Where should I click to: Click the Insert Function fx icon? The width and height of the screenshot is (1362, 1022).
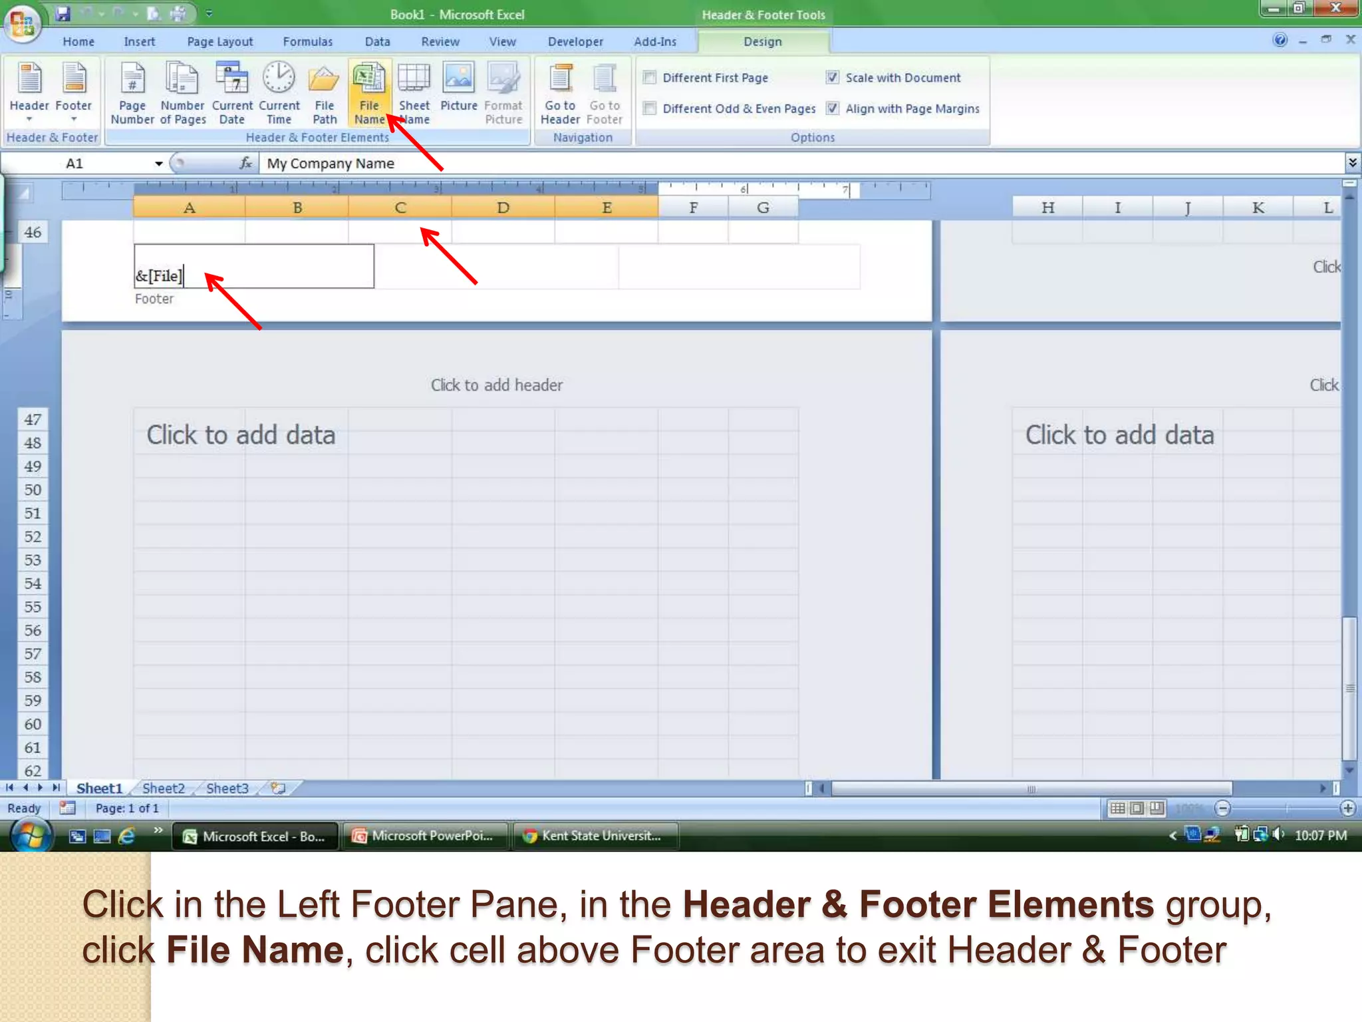pyautogui.click(x=245, y=163)
